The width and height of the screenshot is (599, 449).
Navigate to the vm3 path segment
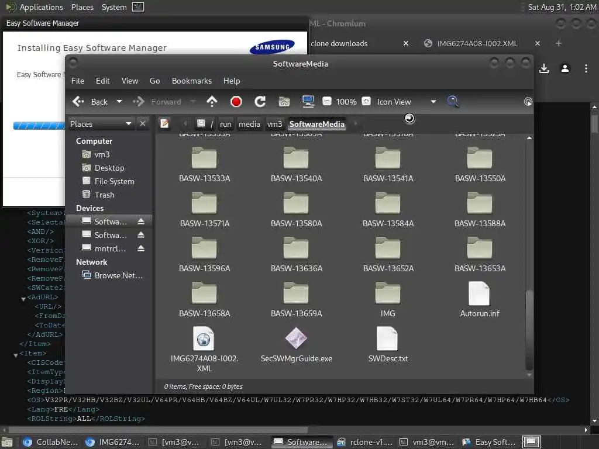coord(274,124)
